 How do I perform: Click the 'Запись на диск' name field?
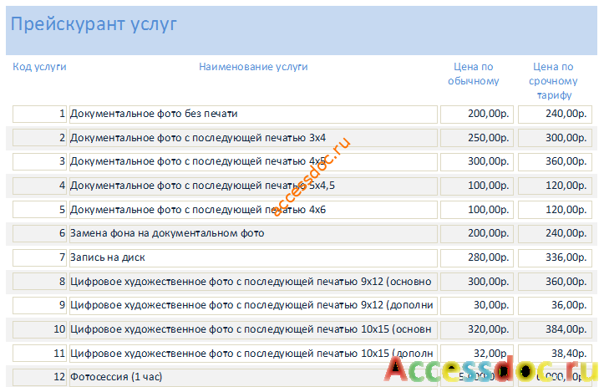pyautogui.click(x=253, y=258)
